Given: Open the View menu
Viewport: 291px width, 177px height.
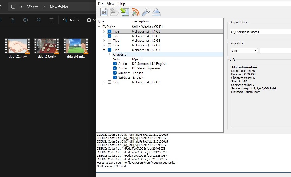Looking at the screenshot, I should click(110, 4).
